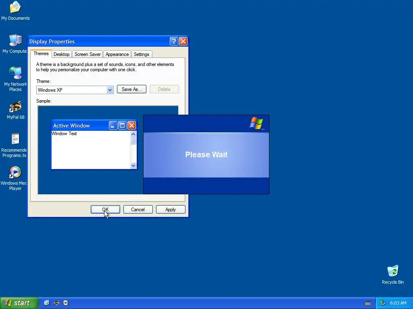413x309 pixels.
Task: Click the Show Desktop quick launch icon
Action: click(47, 303)
